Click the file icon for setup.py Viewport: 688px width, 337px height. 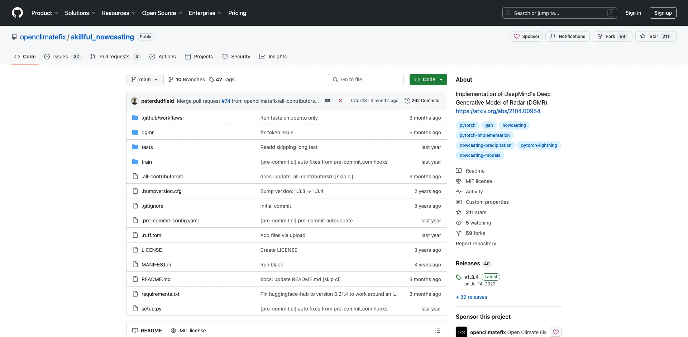[135, 308]
